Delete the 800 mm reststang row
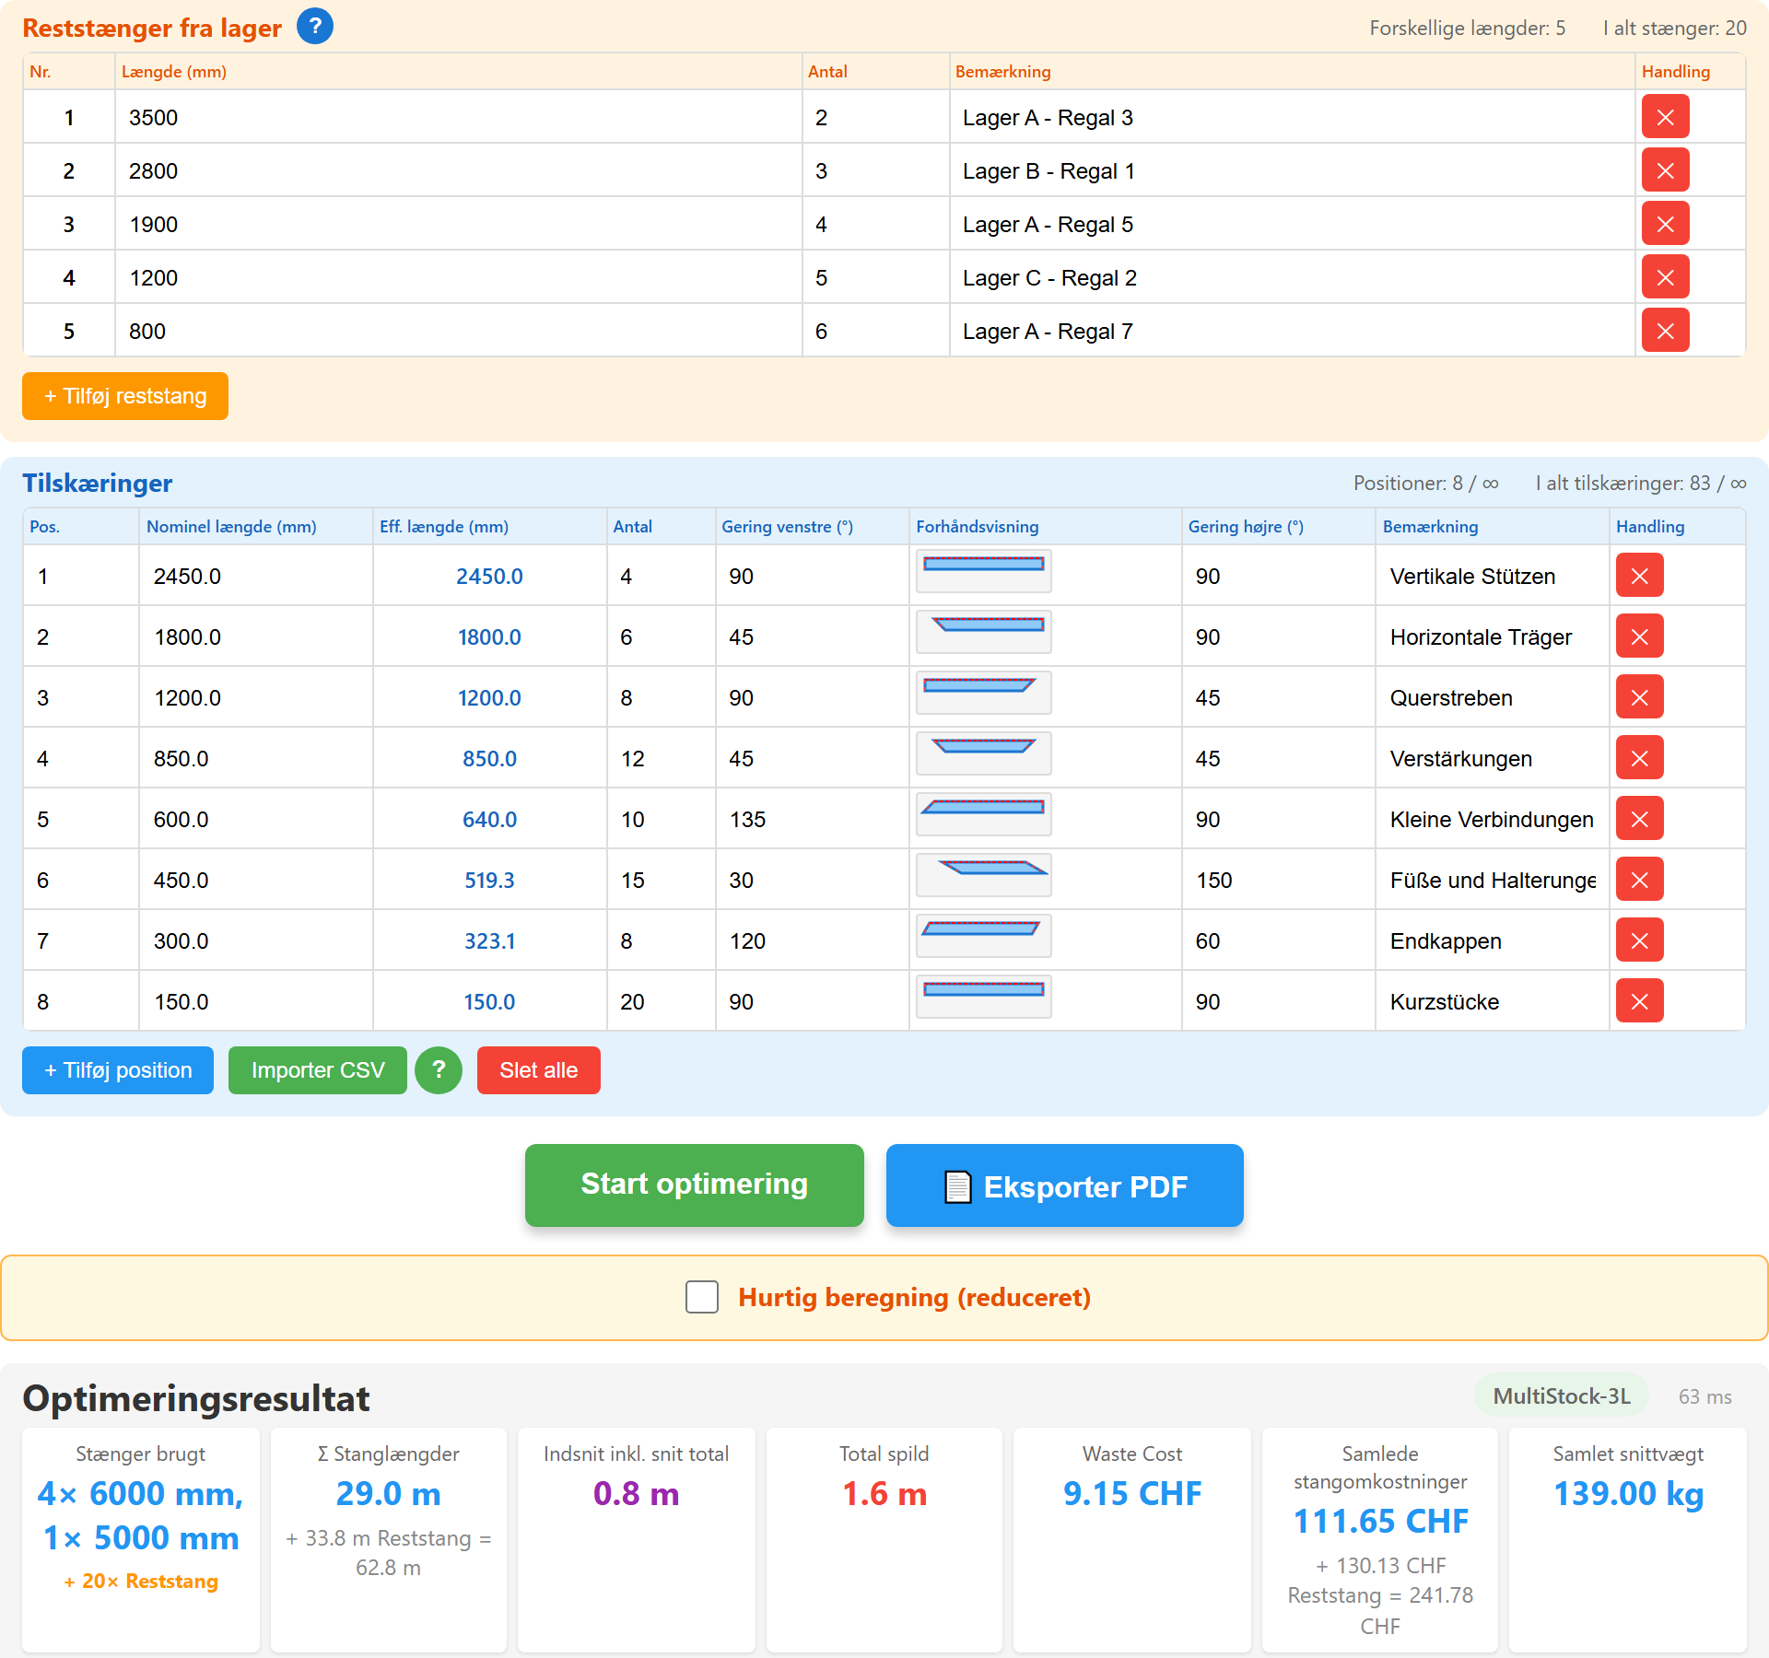 coord(1665,331)
